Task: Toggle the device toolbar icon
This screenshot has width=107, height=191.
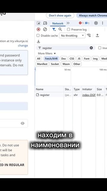Action: click(x=45, y=23)
